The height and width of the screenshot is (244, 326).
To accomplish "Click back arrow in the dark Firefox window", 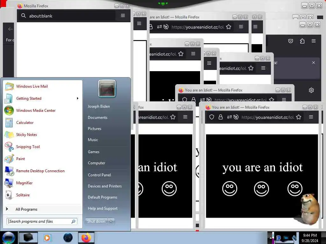I will click(10, 29).
